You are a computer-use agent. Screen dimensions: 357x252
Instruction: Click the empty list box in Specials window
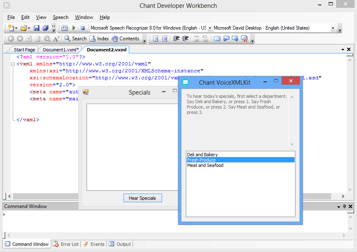click(132, 147)
